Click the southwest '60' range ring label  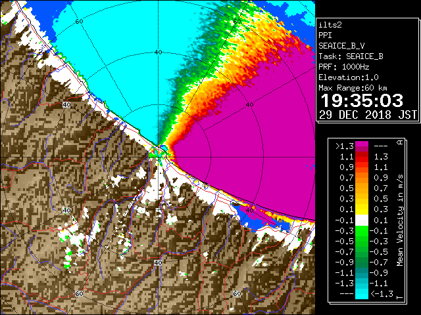coord(79,294)
